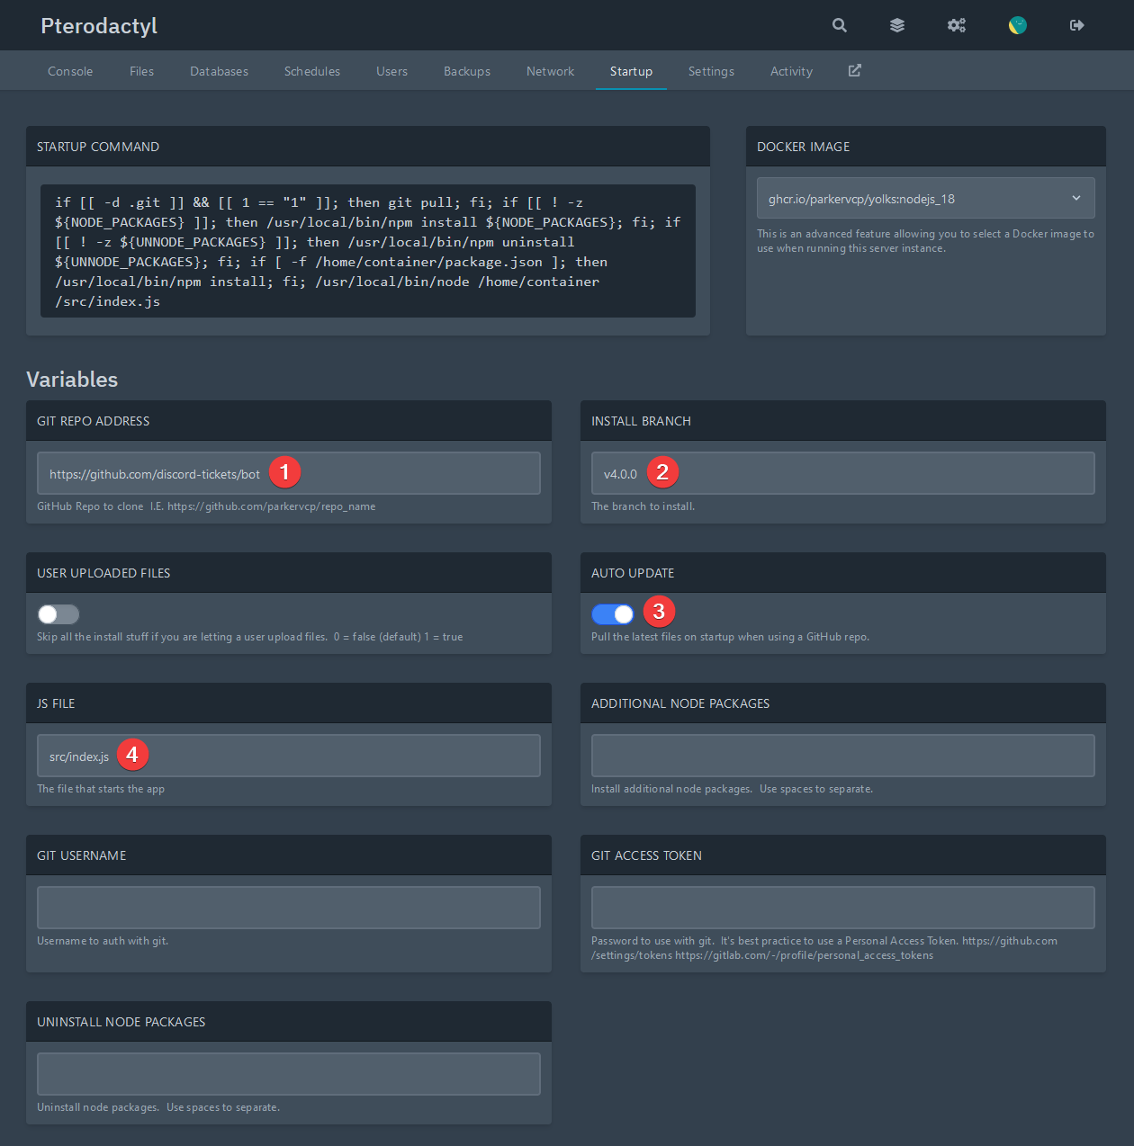Click the logout icon
Image resolution: width=1134 pixels, height=1146 pixels.
coord(1076,25)
